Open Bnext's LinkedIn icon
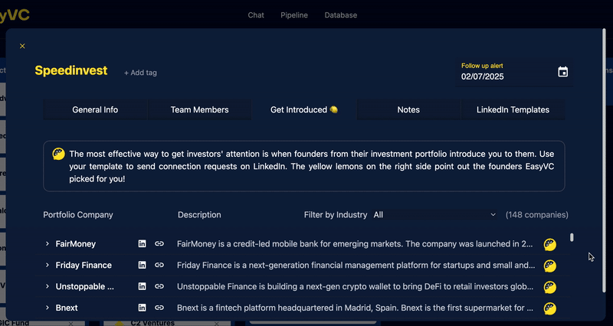 [143, 308]
